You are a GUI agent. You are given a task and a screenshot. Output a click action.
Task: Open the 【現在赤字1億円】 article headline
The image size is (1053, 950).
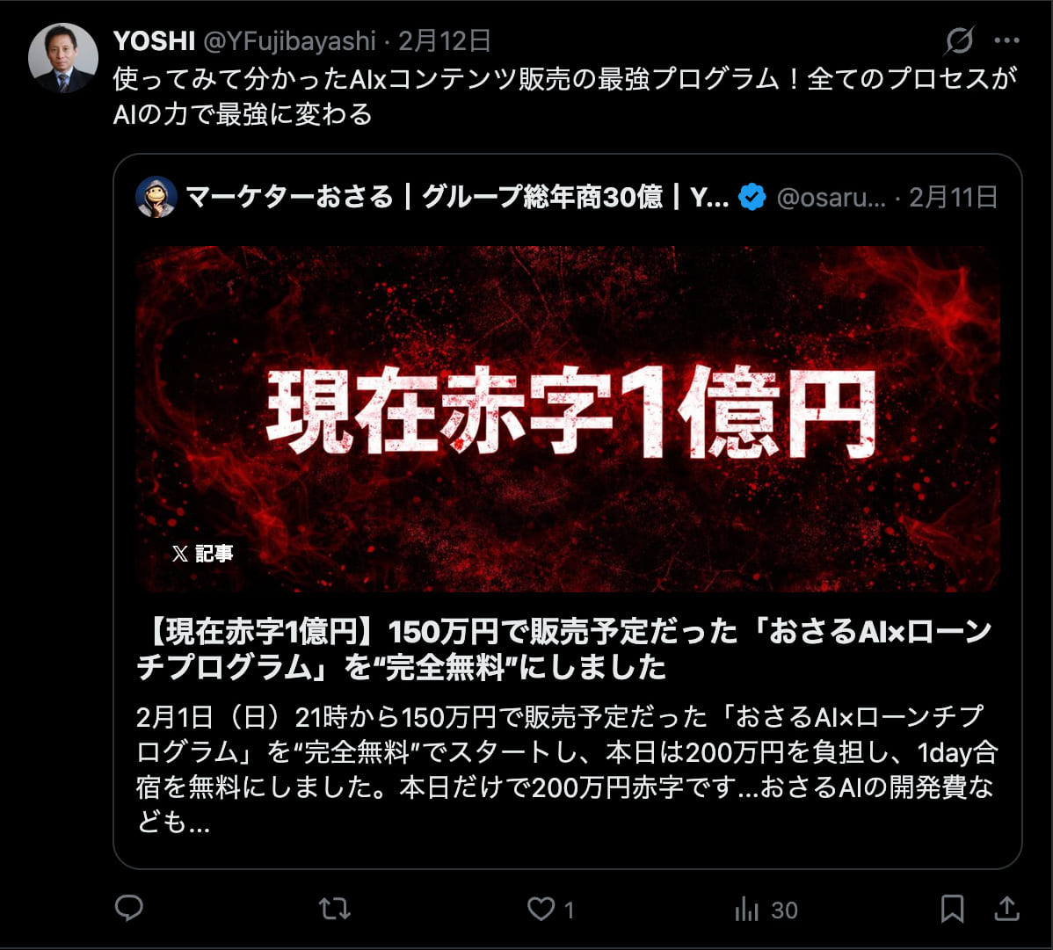click(564, 649)
